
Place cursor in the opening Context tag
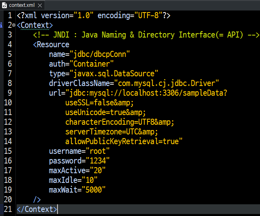click(x=35, y=25)
